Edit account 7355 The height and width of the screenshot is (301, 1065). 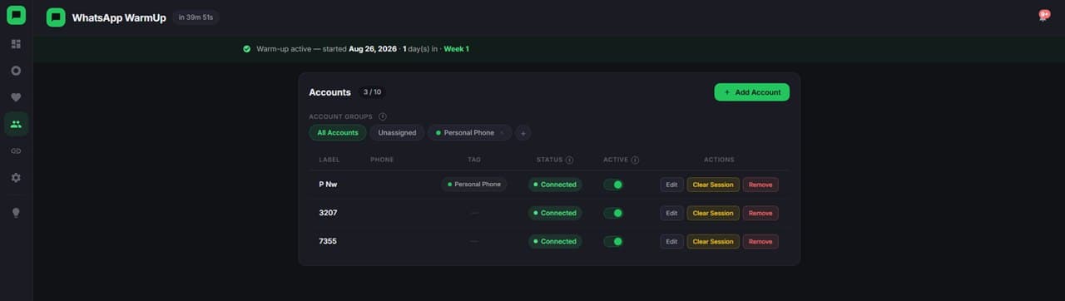tap(671, 241)
